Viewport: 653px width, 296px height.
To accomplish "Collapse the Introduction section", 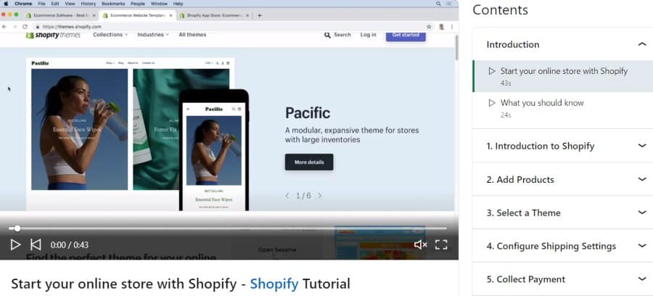I will click(642, 44).
